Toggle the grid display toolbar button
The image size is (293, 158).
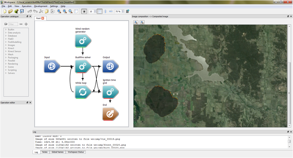tap(100, 11)
